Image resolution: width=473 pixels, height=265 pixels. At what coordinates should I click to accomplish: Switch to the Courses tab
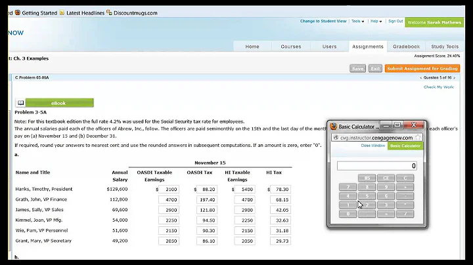coord(291,47)
